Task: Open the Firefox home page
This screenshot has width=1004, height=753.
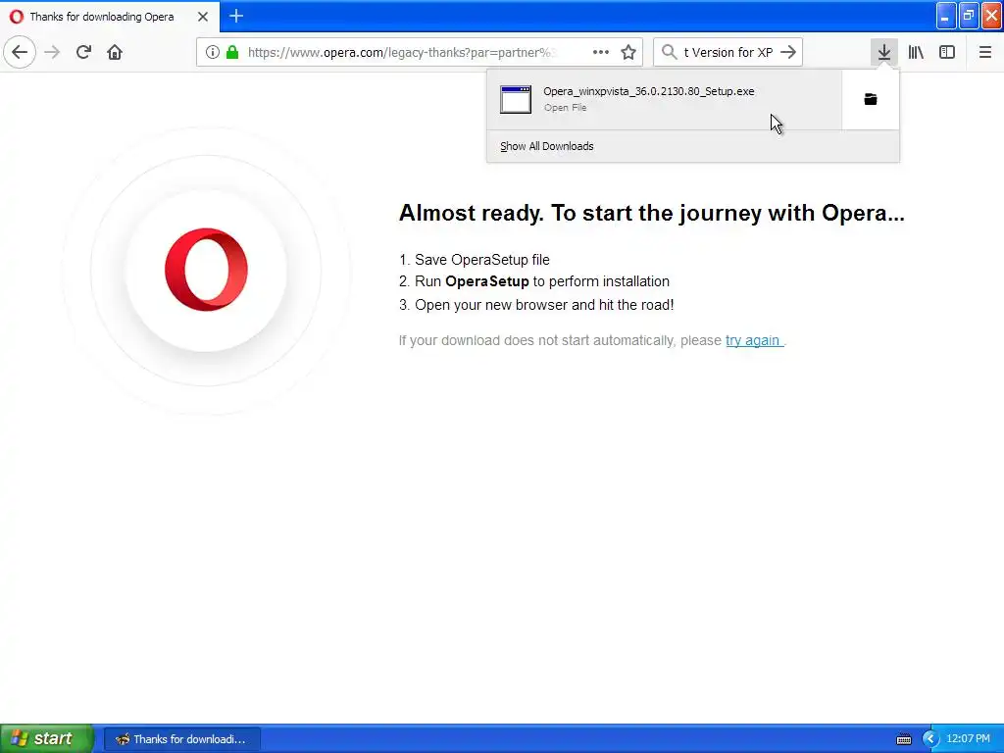Action: pos(115,52)
